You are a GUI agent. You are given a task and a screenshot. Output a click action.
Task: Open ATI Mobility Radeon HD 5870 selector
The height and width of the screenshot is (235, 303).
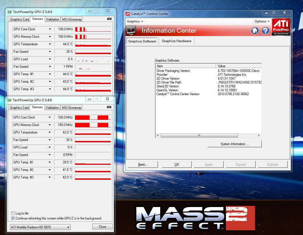click(x=40, y=227)
